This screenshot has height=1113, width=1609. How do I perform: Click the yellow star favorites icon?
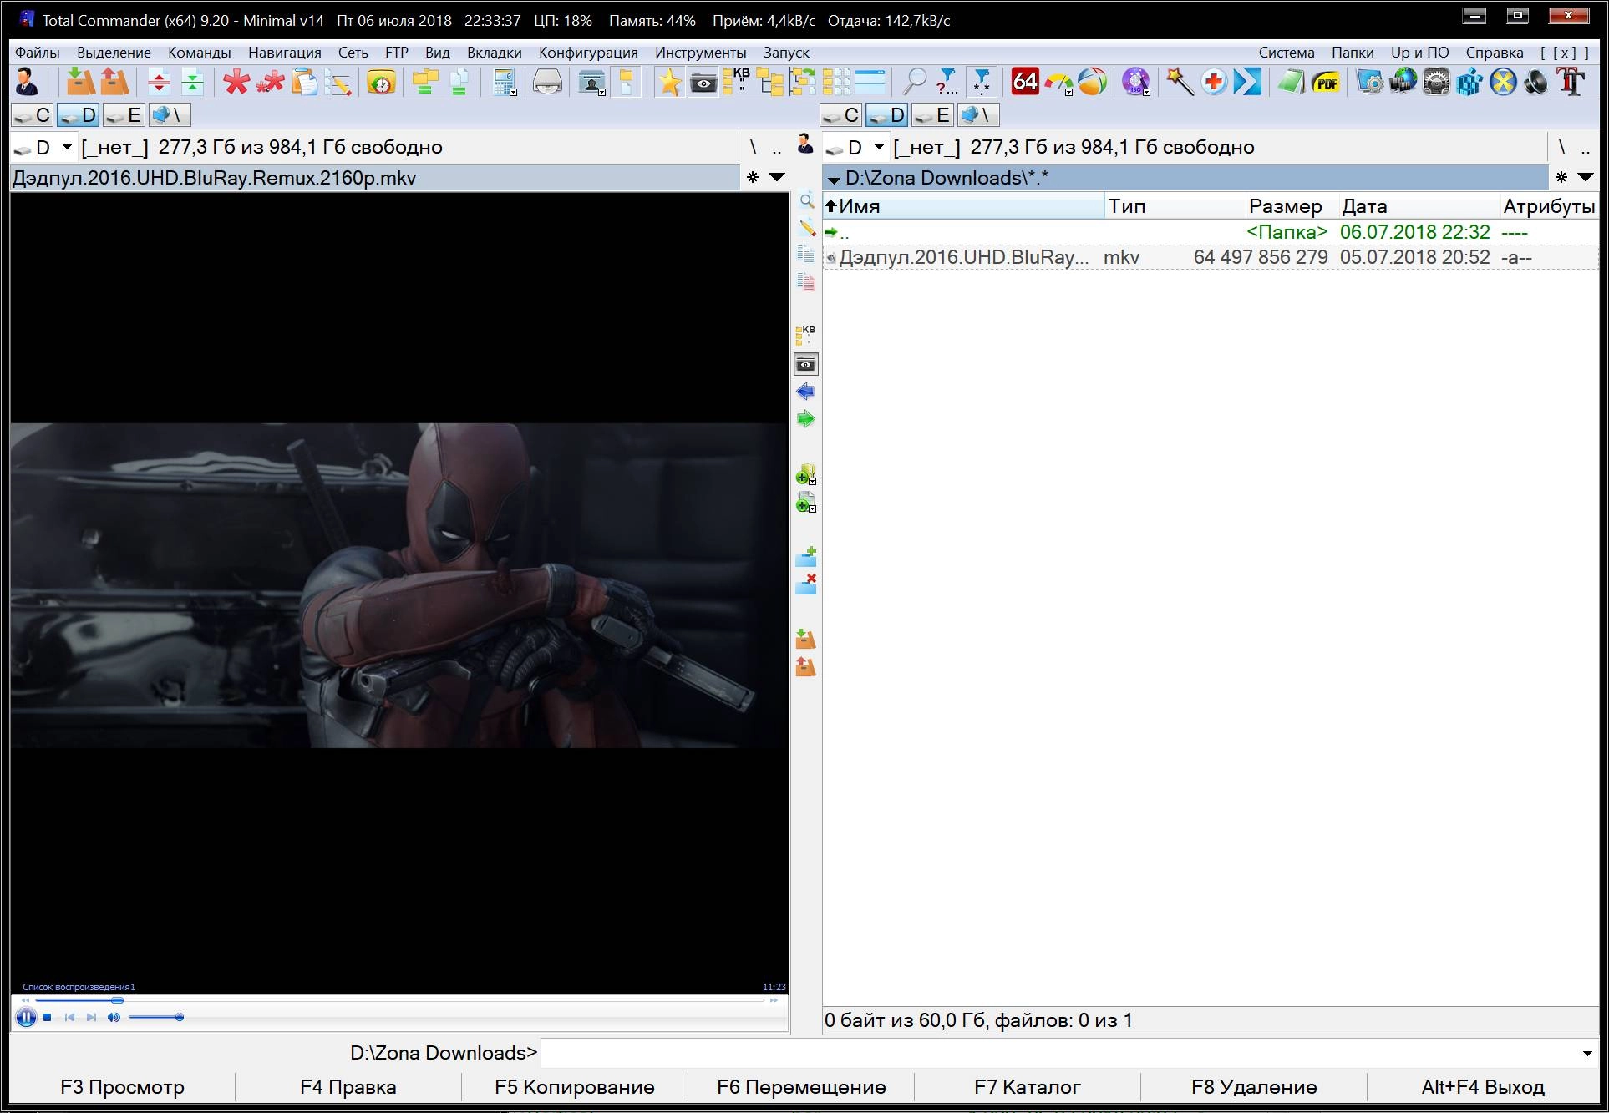click(x=669, y=82)
